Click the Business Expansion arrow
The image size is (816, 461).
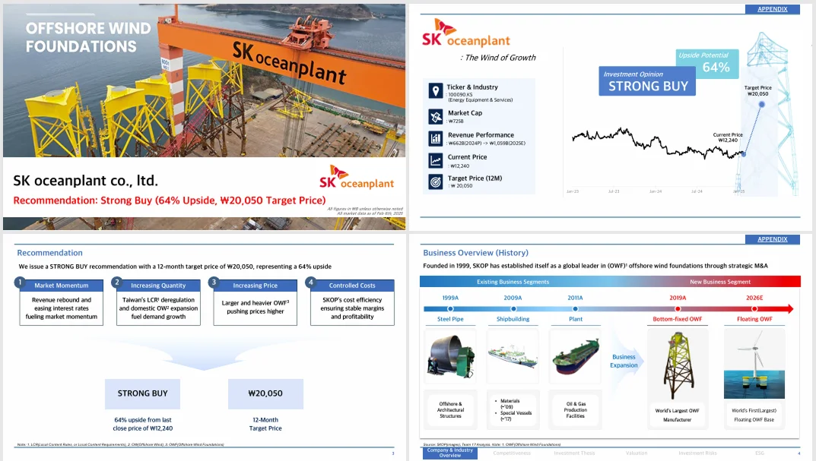click(624, 361)
